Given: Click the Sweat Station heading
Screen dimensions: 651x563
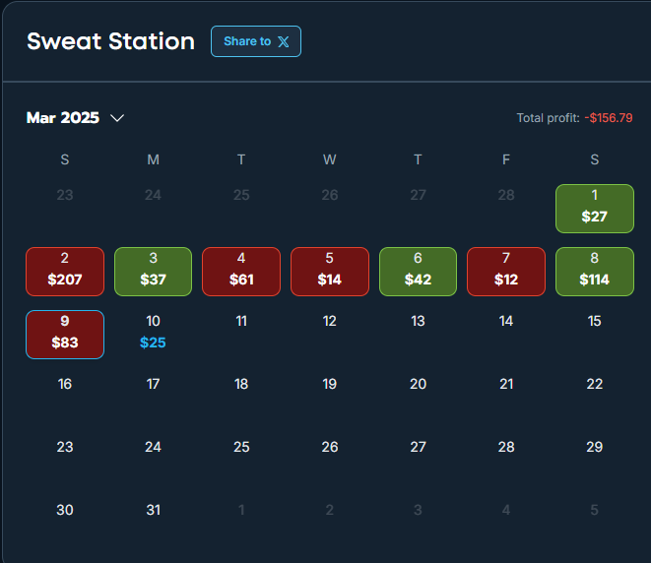Looking at the screenshot, I should pyautogui.click(x=111, y=41).
